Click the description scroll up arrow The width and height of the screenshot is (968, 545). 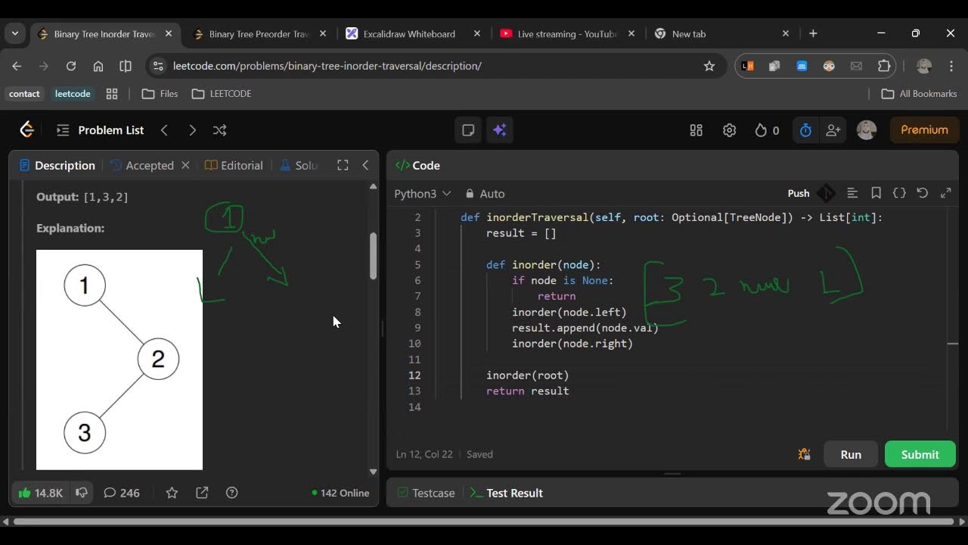[373, 186]
